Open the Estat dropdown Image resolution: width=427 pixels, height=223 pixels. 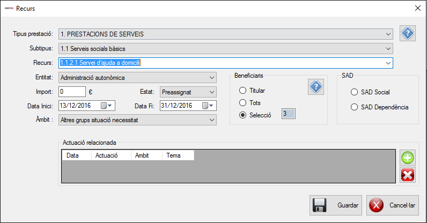211,92
